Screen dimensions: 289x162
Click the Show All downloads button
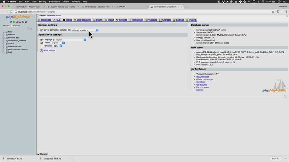click(275, 159)
